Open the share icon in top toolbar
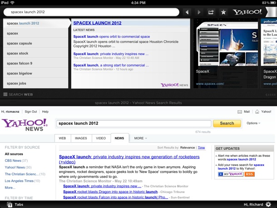 (211, 12)
